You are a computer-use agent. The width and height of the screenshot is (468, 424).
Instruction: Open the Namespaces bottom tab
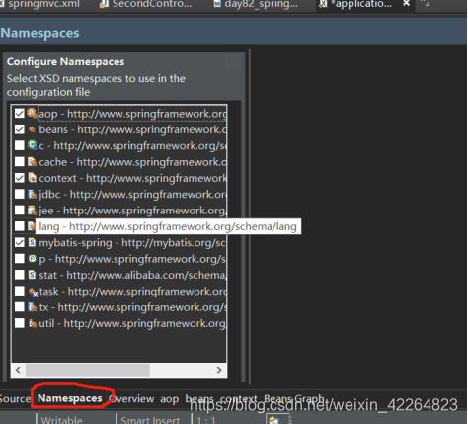70,398
